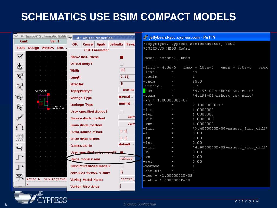The image size is (277, 208).
Task: Click the 'Sel: 1' status text
Action: [55, 41]
